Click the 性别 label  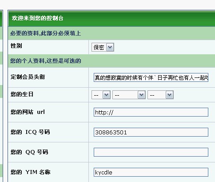pyautogui.click(x=16, y=46)
